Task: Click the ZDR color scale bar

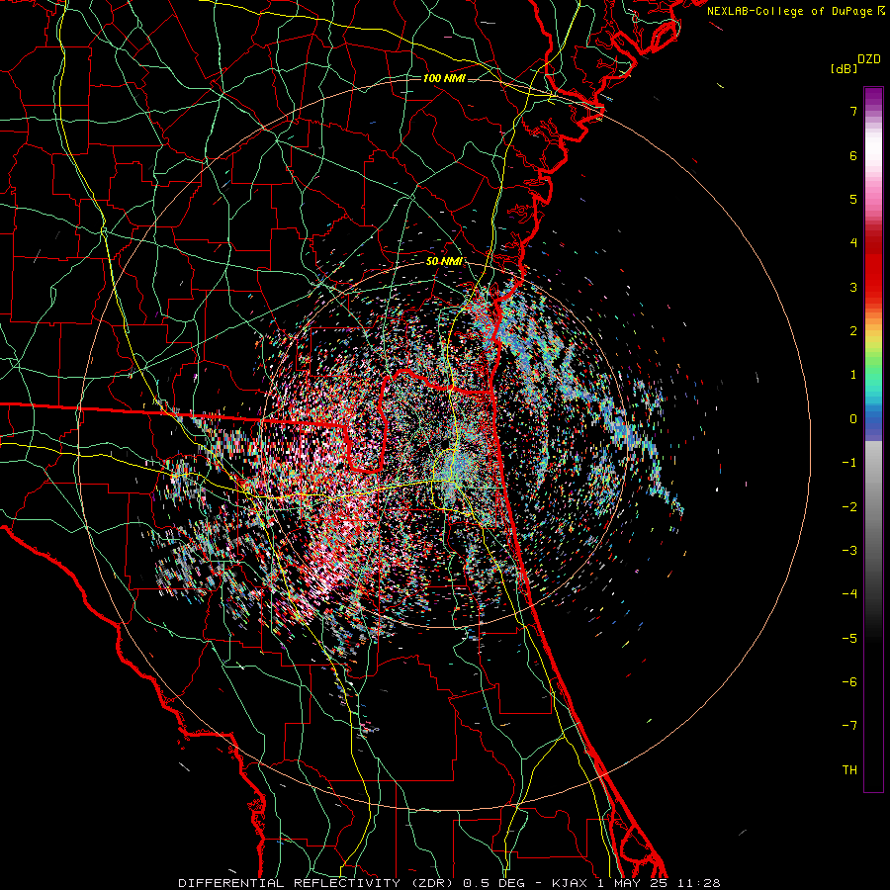Action: click(x=873, y=439)
